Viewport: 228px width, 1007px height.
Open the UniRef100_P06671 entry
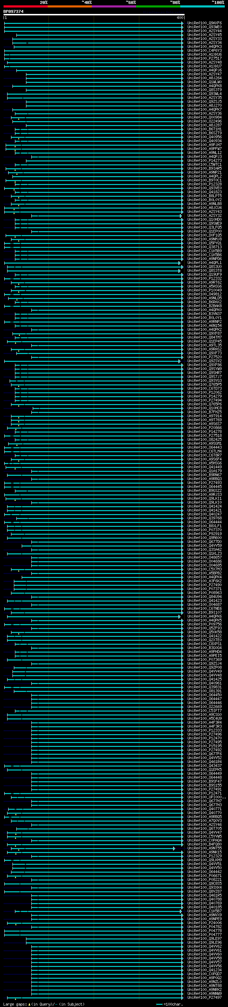click(x=204, y=875)
